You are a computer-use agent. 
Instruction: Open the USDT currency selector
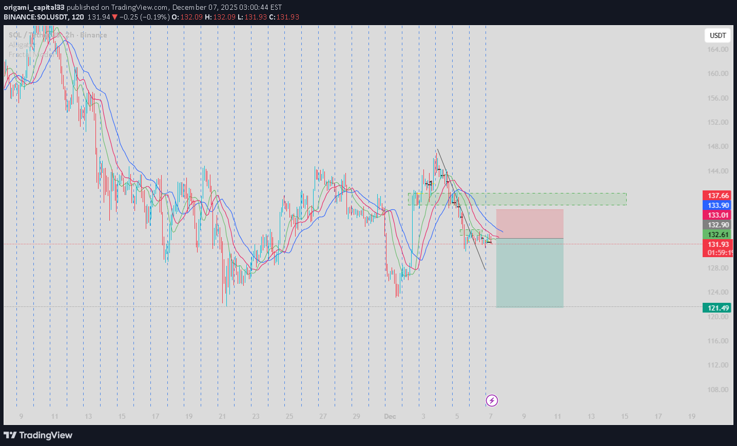click(717, 35)
